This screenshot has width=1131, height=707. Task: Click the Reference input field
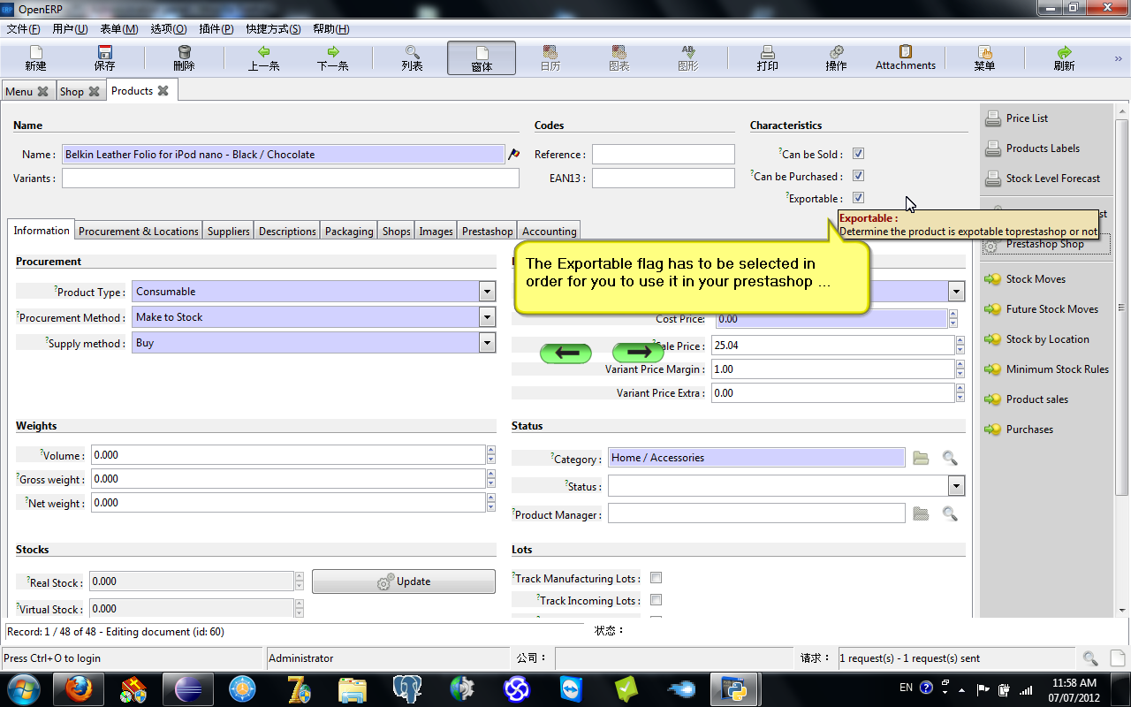click(x=664, y=154)
